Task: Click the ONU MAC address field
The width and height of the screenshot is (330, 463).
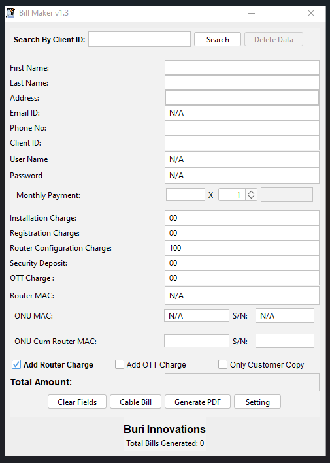Action: 197,315
